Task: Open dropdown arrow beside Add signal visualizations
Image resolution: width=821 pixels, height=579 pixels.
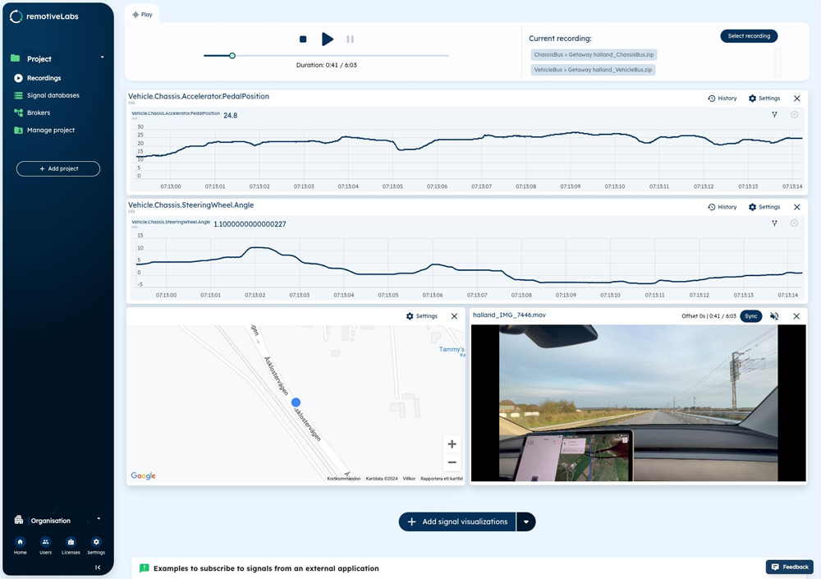Action: [526, 522]
